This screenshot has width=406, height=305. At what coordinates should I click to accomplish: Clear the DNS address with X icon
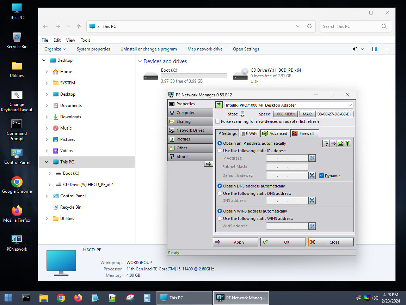click(x=312, y=201)
